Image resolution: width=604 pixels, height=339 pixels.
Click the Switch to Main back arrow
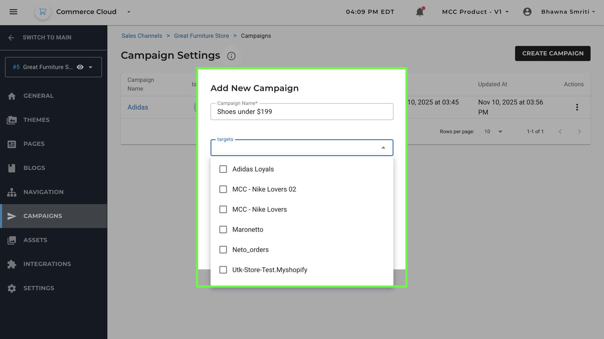(x=11, y=38)
